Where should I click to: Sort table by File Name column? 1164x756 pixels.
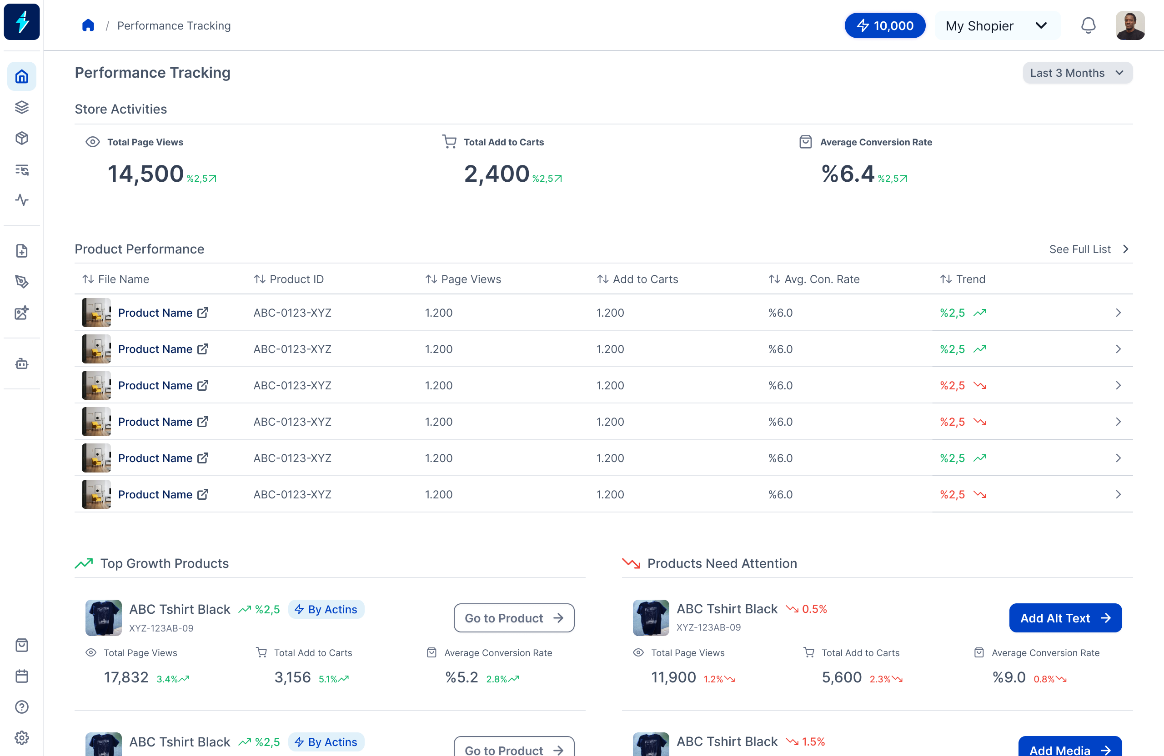pos(116,279)
